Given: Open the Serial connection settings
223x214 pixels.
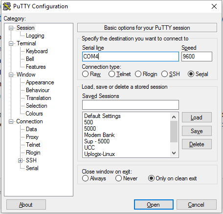Looking at the screenshot, I should click(32, 168).
